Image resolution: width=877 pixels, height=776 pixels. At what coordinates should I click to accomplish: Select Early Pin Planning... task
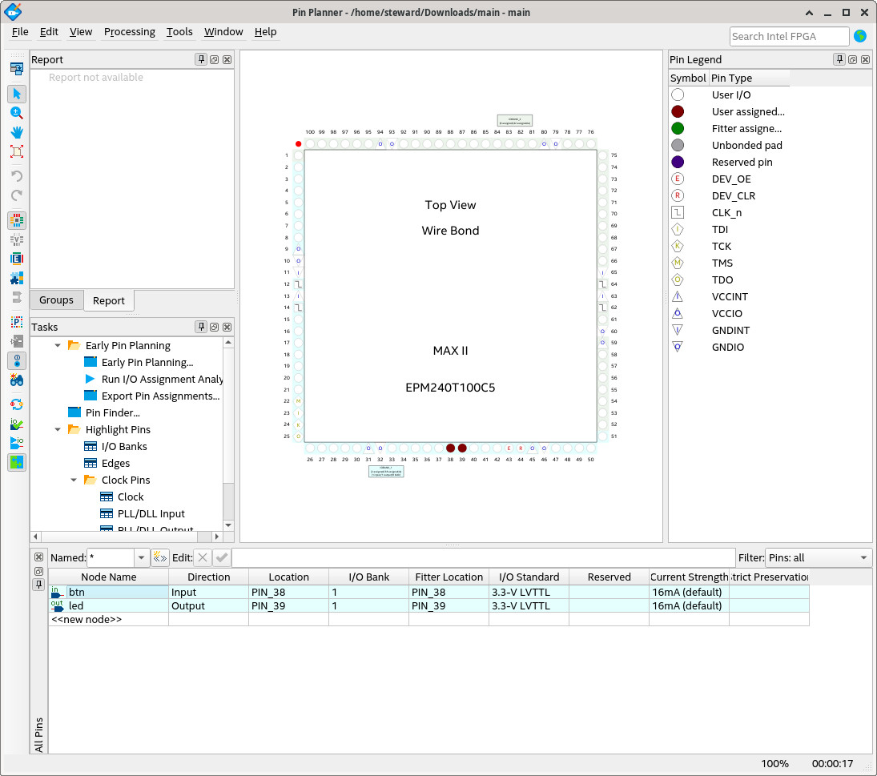pos(147,362)
